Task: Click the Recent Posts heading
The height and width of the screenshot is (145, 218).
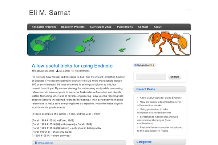Action: (146, 89)
